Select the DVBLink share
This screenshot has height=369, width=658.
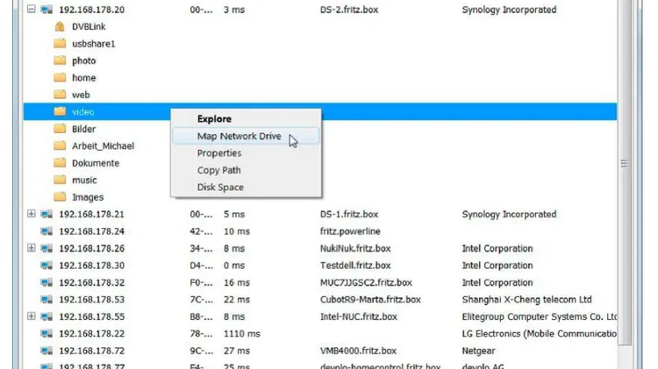tap(89, 26)
